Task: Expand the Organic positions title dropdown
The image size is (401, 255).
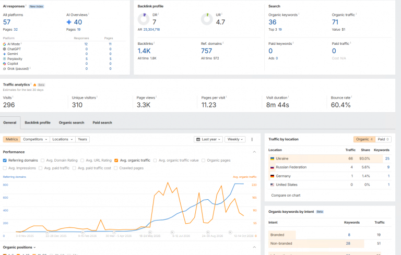Action: [19, 247]
